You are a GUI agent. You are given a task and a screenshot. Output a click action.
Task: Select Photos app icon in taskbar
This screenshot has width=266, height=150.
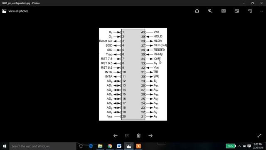coord(129,146)
